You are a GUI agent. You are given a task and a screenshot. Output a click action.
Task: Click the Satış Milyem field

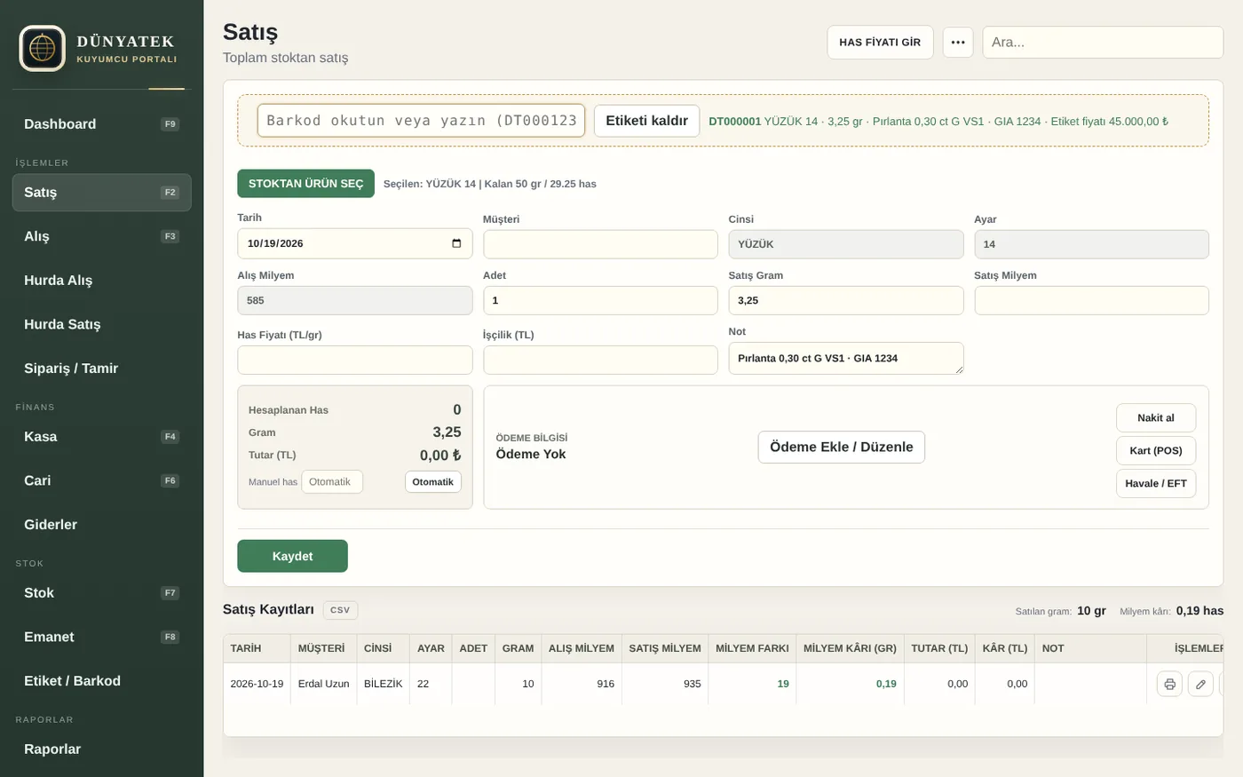(x=1091, y=300)
